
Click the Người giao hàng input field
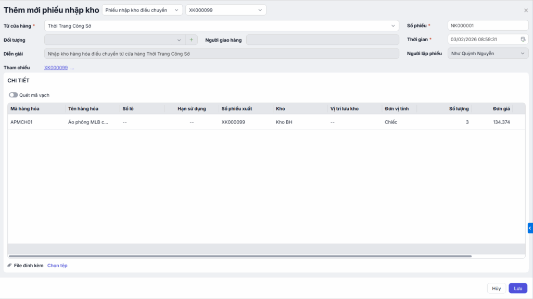323,40
